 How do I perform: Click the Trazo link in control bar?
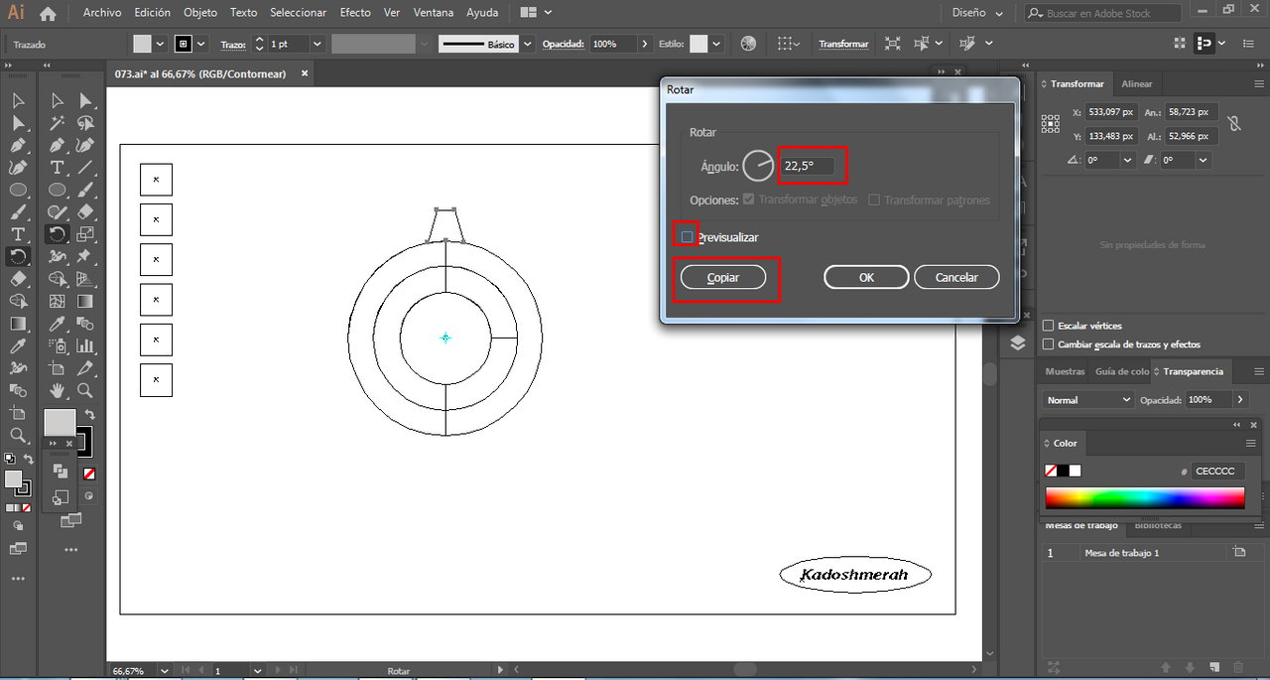pyautogui.click(x=232, y=44)
